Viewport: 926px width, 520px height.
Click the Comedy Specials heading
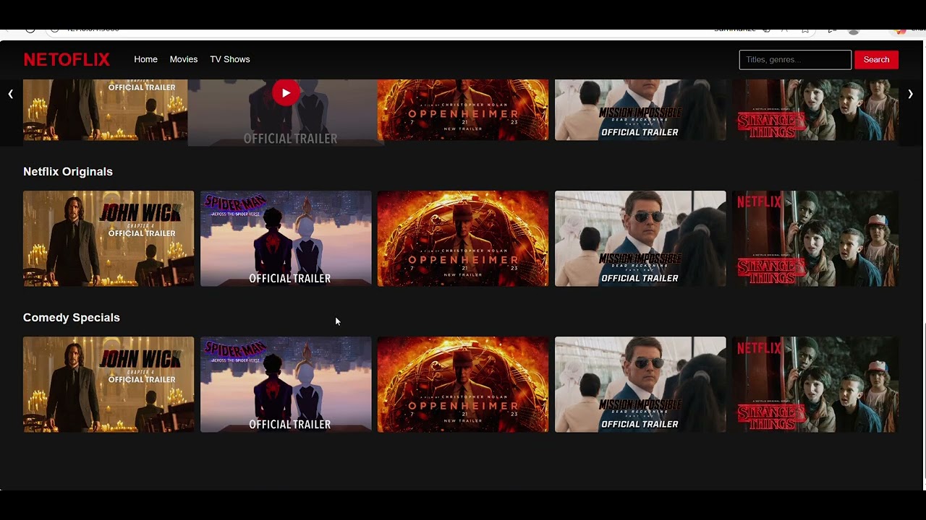point(72,317)
